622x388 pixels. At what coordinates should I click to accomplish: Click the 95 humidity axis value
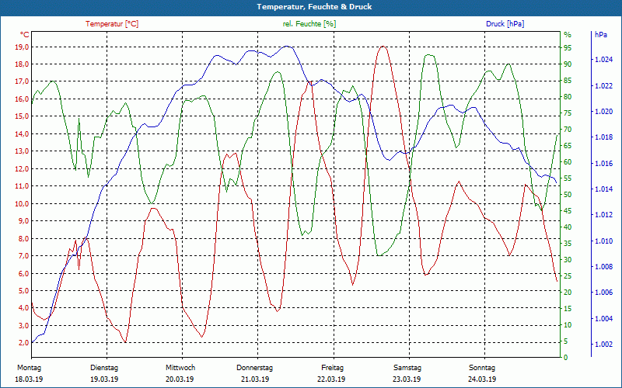pos(568,48)
